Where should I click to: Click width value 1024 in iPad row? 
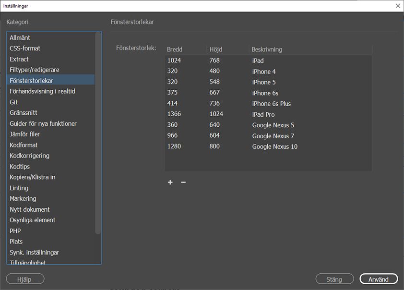[174, 60]
